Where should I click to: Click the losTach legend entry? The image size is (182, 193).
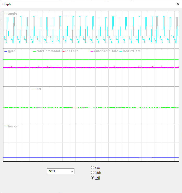(72, 51)
